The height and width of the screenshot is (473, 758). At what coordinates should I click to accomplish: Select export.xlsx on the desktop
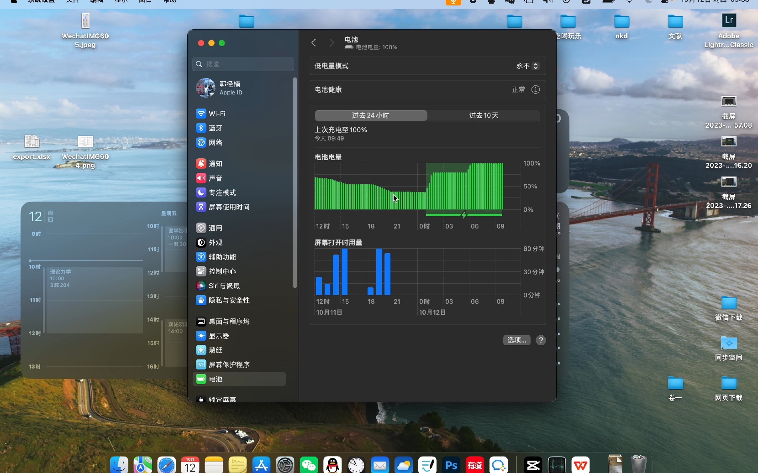point(32,147)
